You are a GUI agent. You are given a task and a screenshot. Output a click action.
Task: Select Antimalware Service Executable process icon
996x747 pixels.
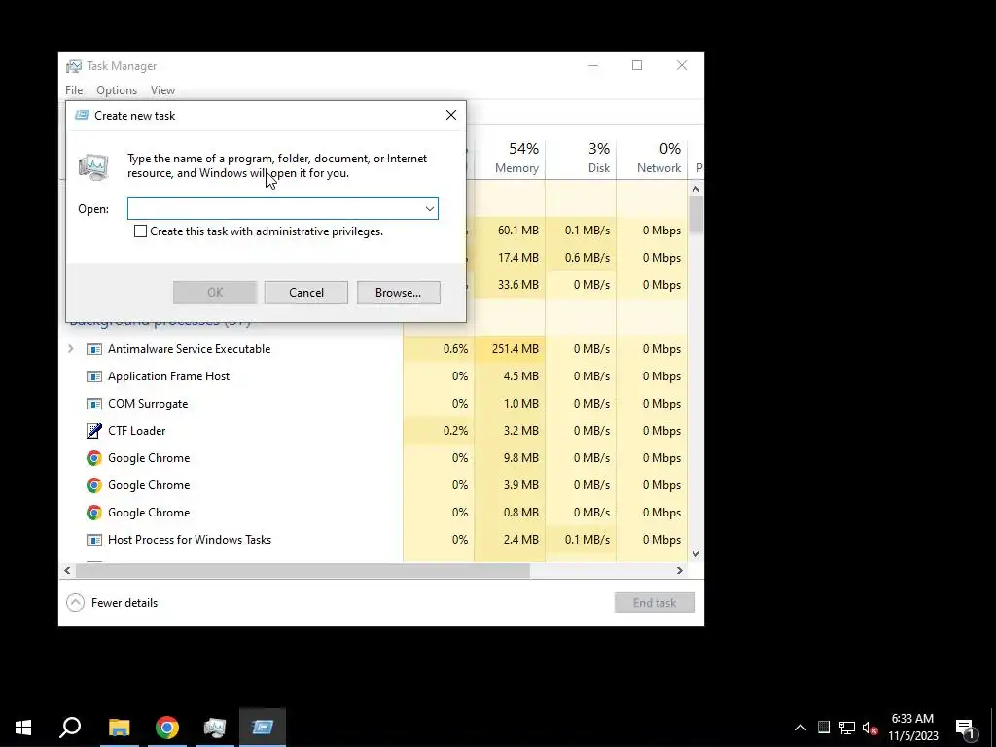point(94,349)
